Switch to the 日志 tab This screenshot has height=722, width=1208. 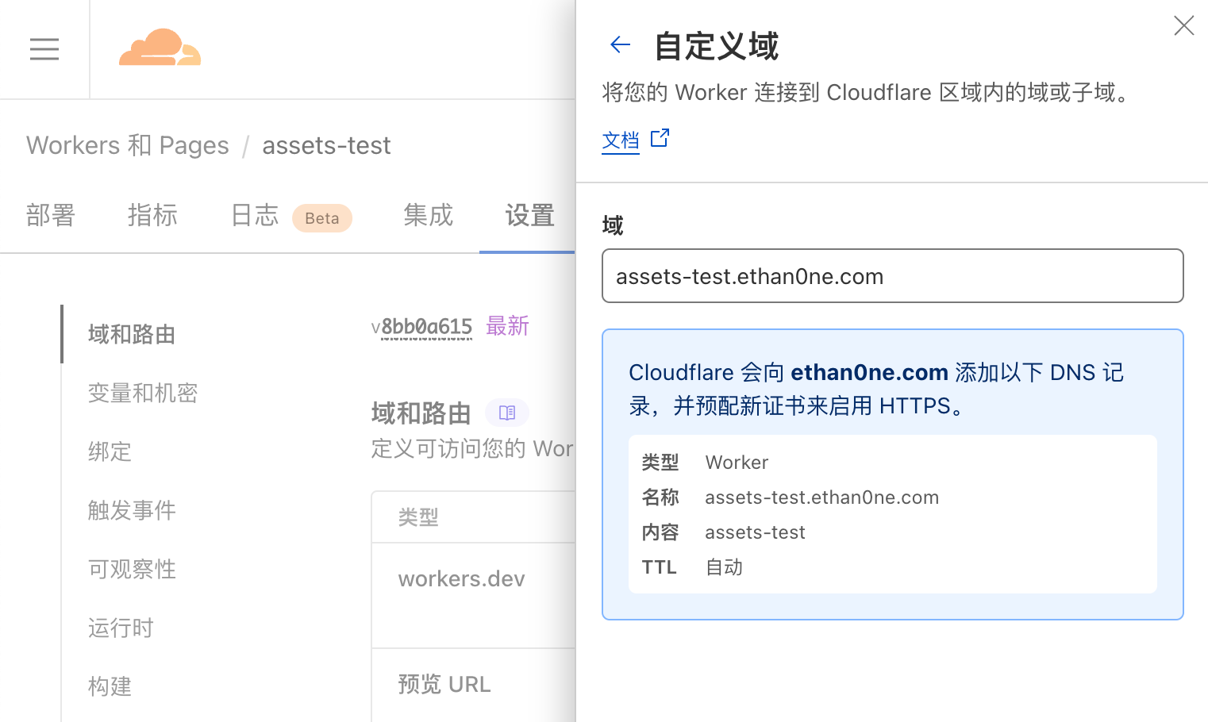coord(255,215)
